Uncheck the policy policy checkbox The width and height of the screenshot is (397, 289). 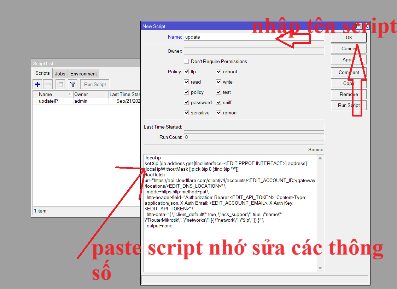tap(186, 92)
